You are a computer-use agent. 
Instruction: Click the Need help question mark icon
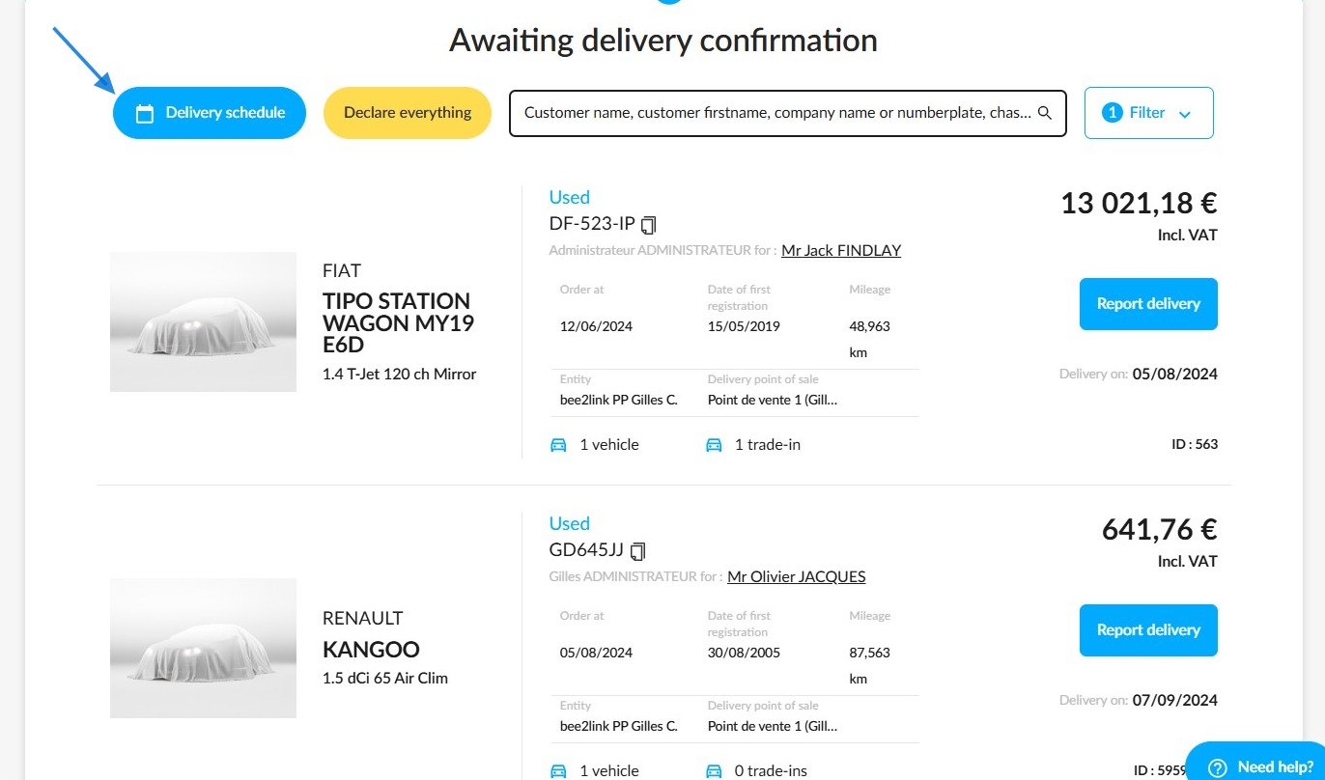tap(1218, 767)
